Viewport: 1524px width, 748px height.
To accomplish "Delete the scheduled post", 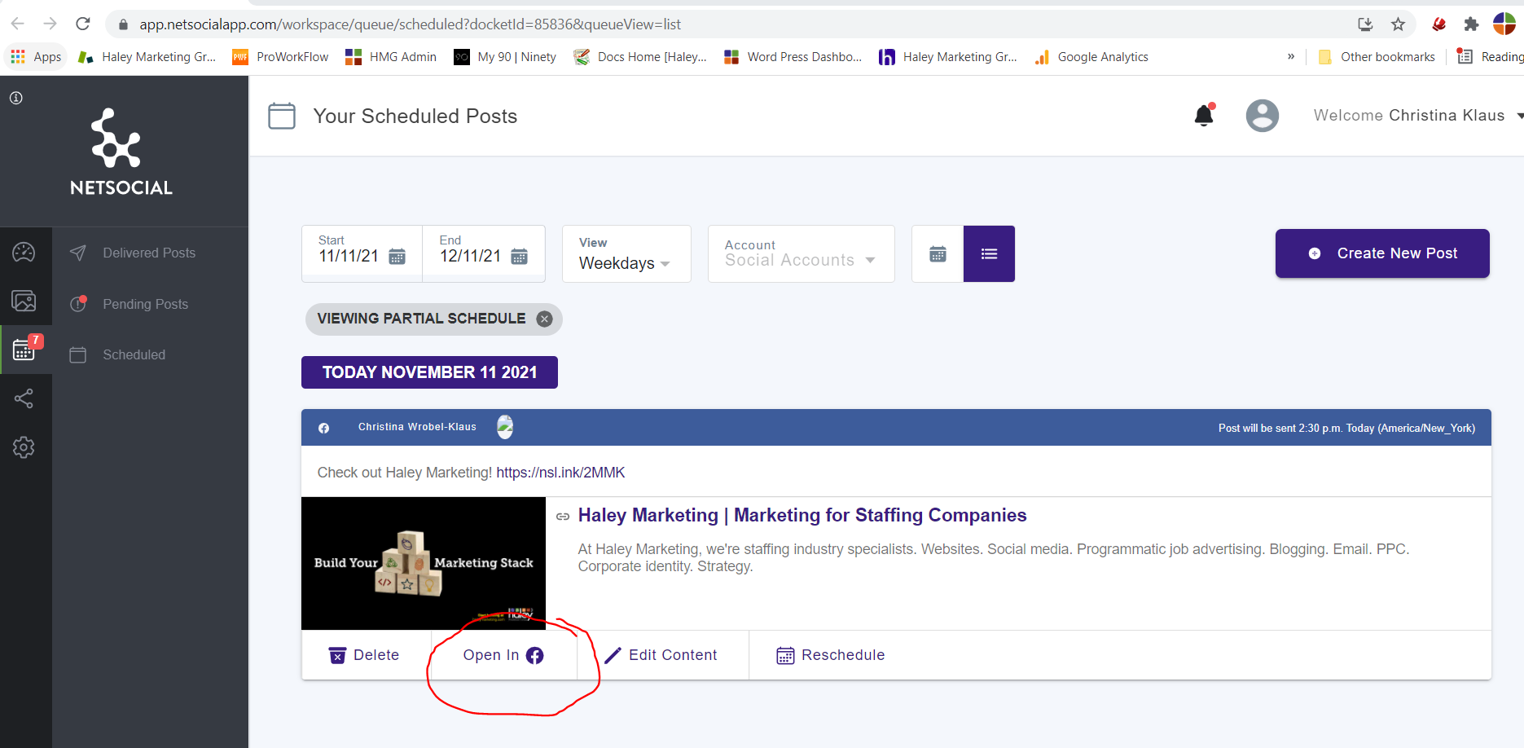I will 364,655.
